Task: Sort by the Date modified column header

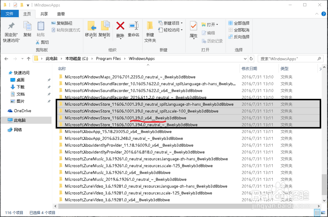Action: pos(249,68)
